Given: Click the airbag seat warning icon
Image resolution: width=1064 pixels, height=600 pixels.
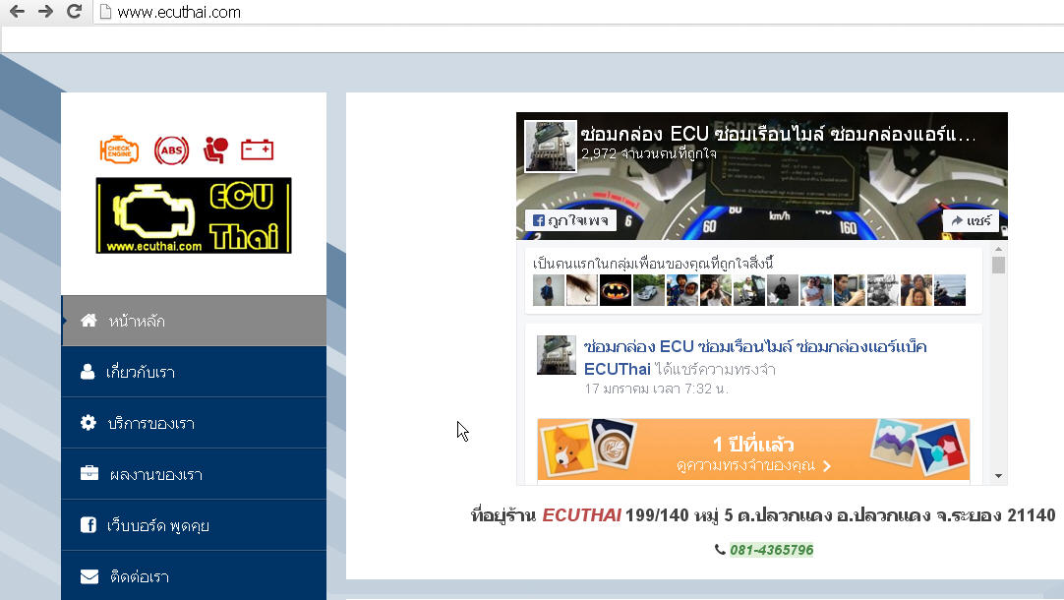Looking at the screenshot, I should tap(215, 150).
